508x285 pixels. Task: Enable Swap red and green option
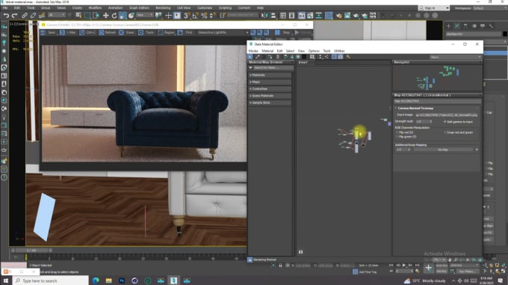click(x=444, y=132)
